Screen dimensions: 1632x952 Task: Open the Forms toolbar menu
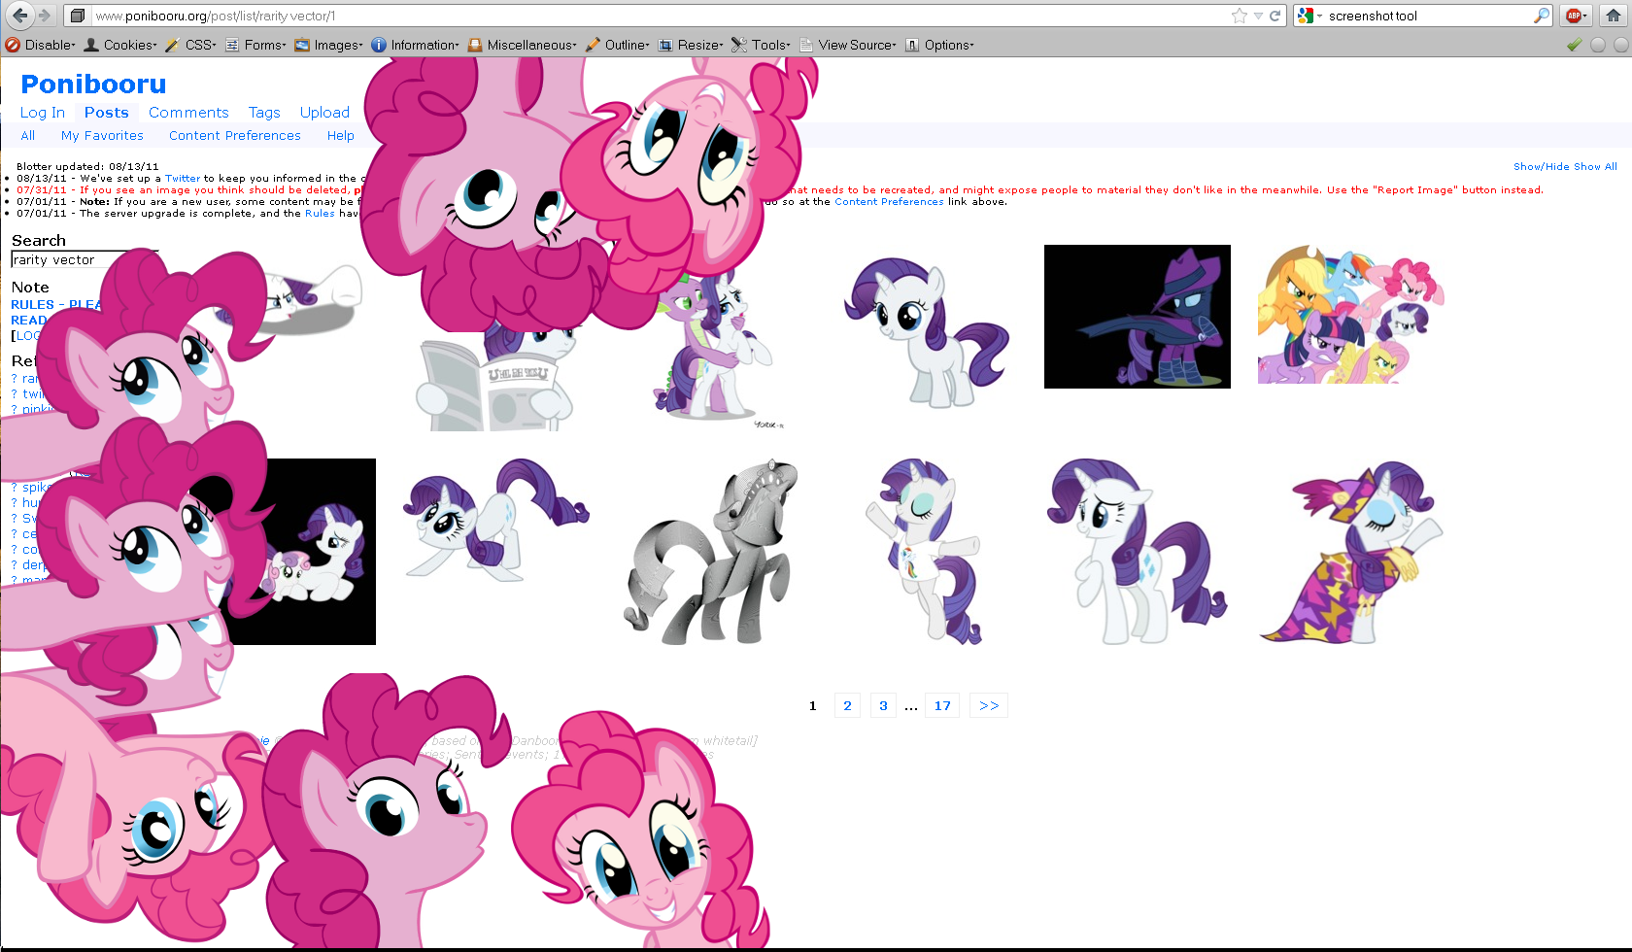click(256, 45)
